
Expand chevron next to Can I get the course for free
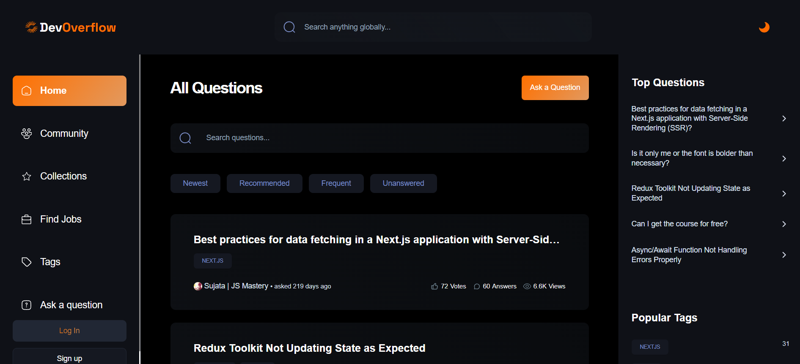(784, 224)
